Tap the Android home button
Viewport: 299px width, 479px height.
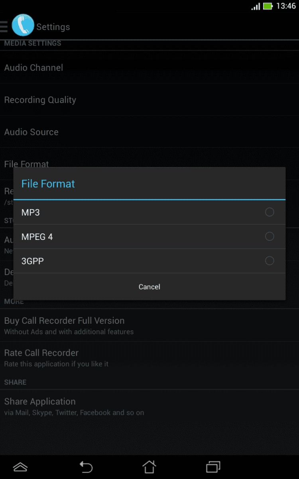coord(149,467)
